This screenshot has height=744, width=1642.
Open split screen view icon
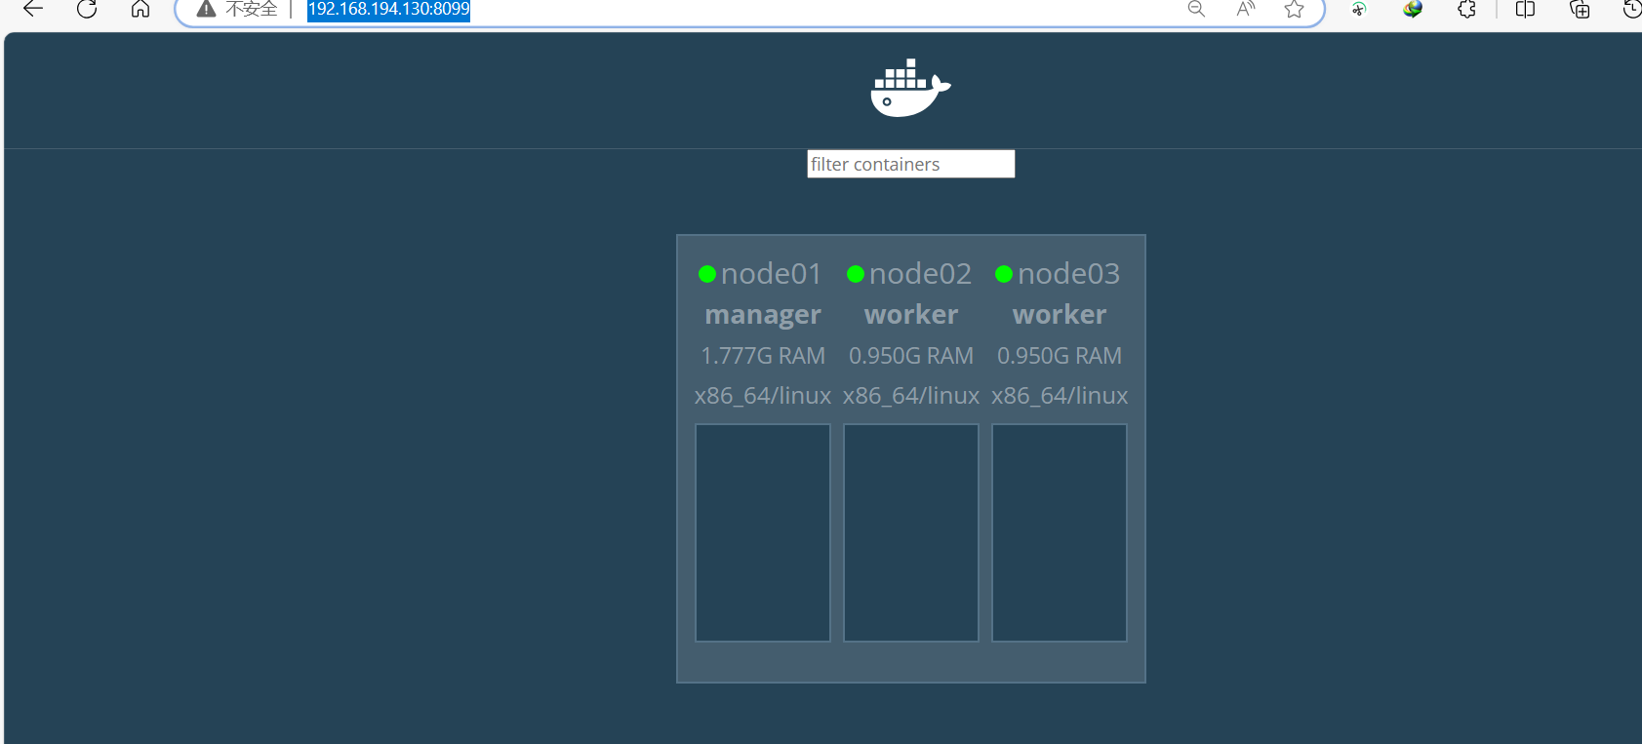pos(1526,9)
